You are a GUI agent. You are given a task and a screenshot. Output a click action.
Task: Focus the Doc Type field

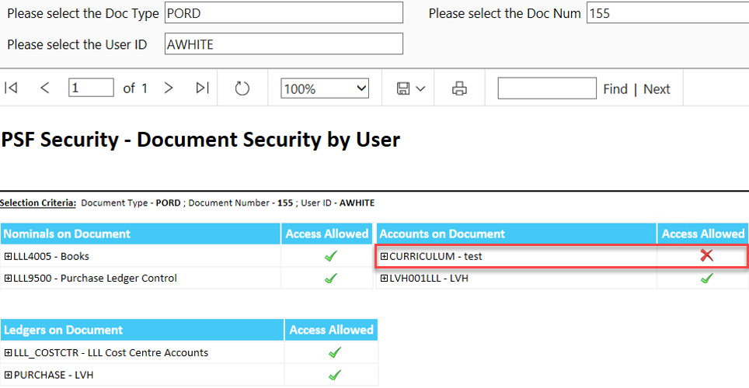point(284,13)
